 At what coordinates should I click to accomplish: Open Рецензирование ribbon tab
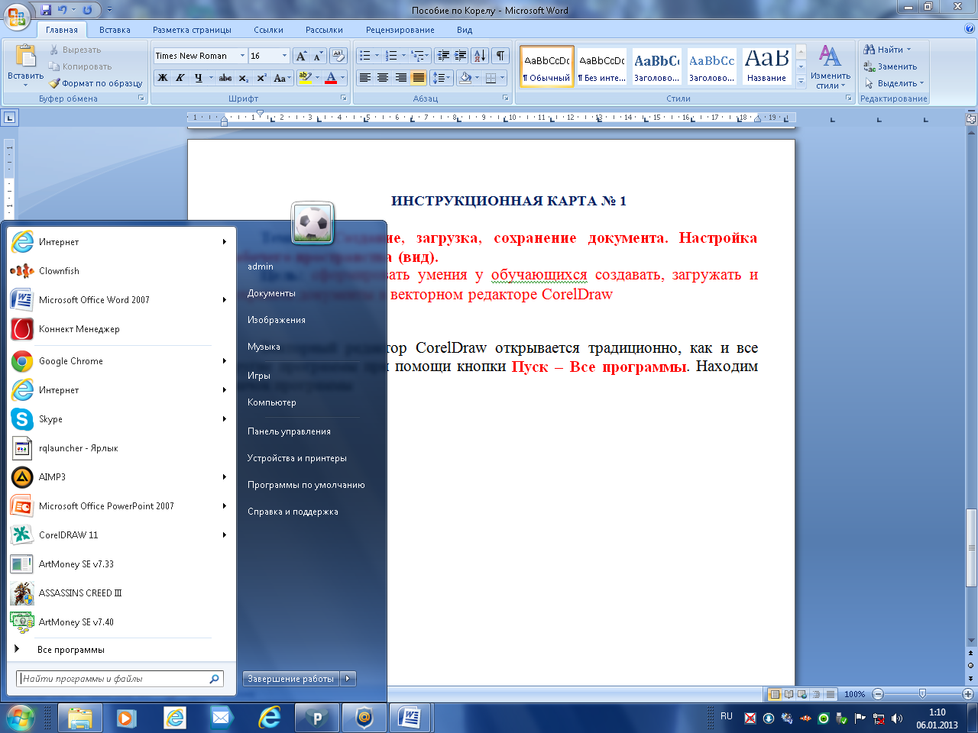(x=400, y=30)
